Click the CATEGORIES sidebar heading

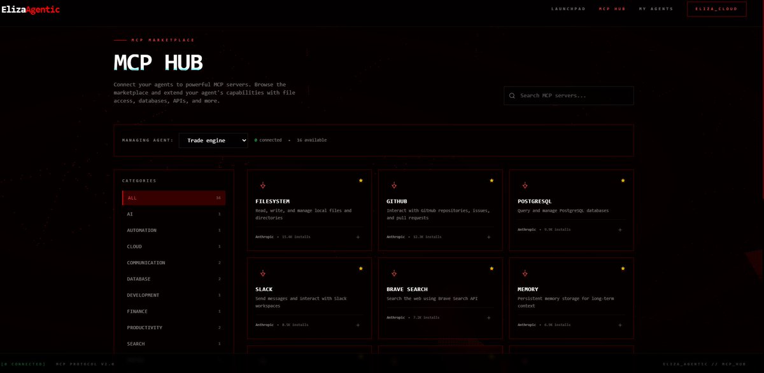(x=139, y=180)
